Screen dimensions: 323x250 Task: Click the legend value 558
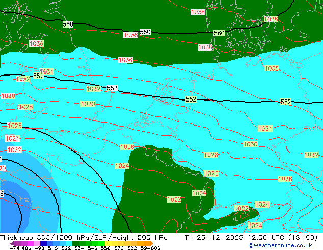(x=105, y=248)
